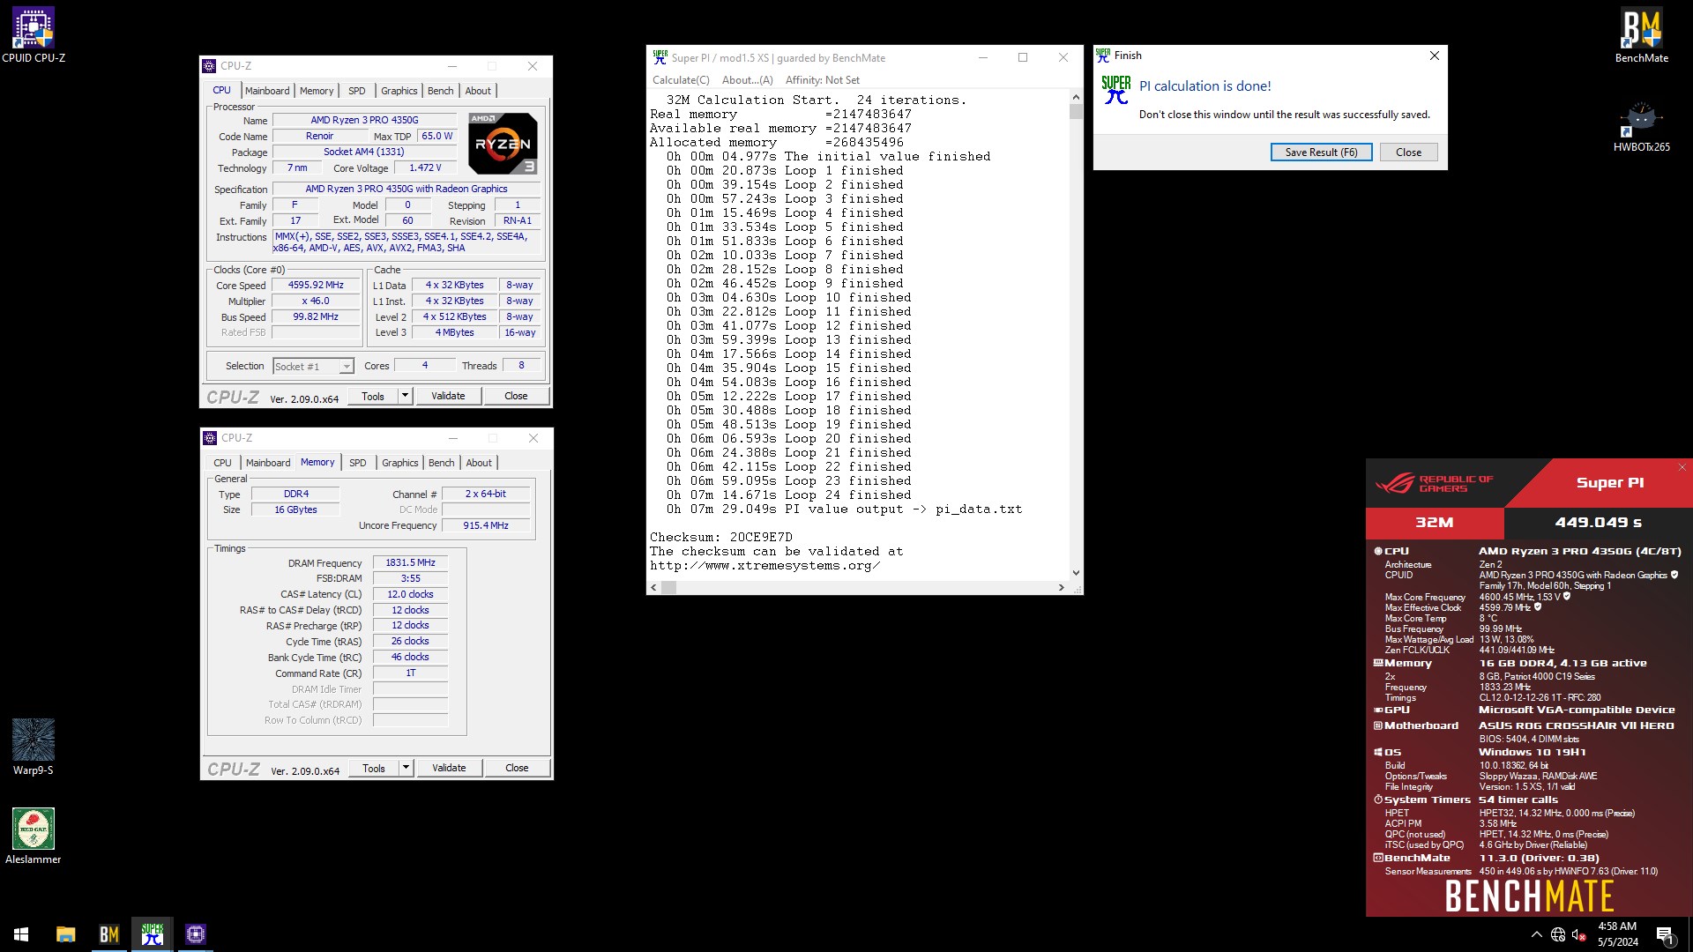Screen dimensions: 1693x952
Task: Click Validate in lower CPU-Z
Action: 449,768
